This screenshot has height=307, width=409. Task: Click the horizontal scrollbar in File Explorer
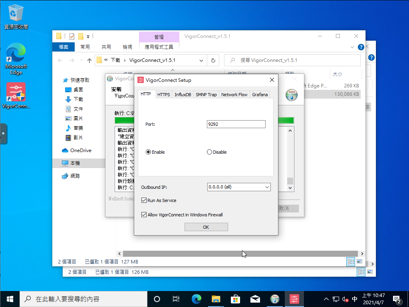point(240,254)
